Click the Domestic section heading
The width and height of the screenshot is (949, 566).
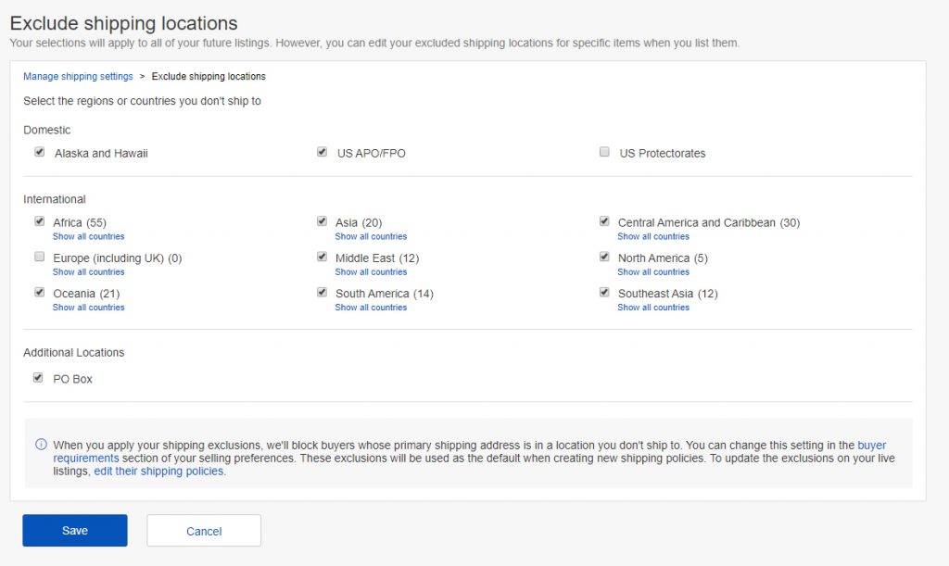(x=46, y=130)
